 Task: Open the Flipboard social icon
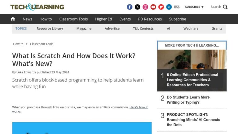coord(161,7)
